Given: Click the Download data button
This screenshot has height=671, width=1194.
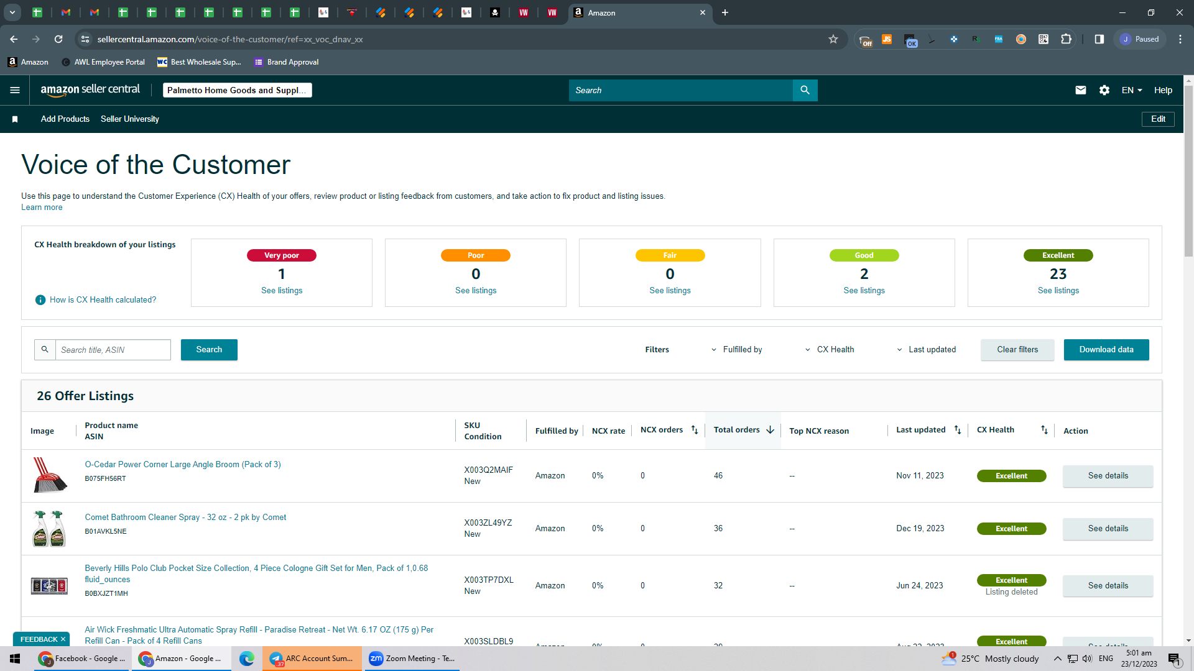Looking at the screenshot, I should [1106, 350].
